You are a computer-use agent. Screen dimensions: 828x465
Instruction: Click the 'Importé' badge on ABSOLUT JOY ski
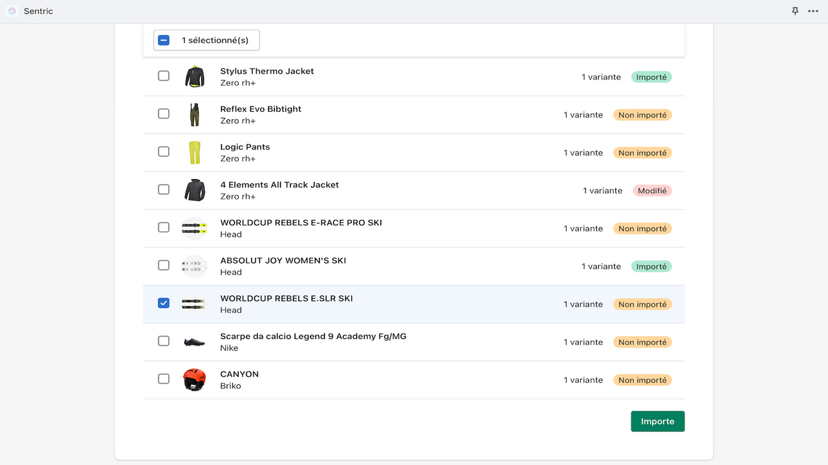[x=651, y=266]
